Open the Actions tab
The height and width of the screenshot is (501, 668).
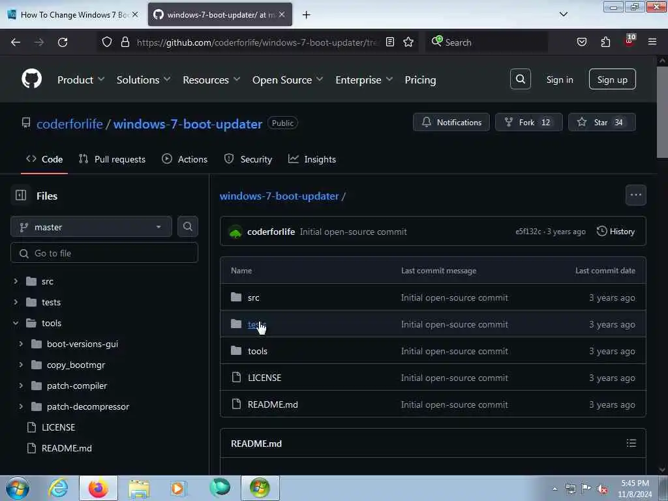click(x=185, y=159)
